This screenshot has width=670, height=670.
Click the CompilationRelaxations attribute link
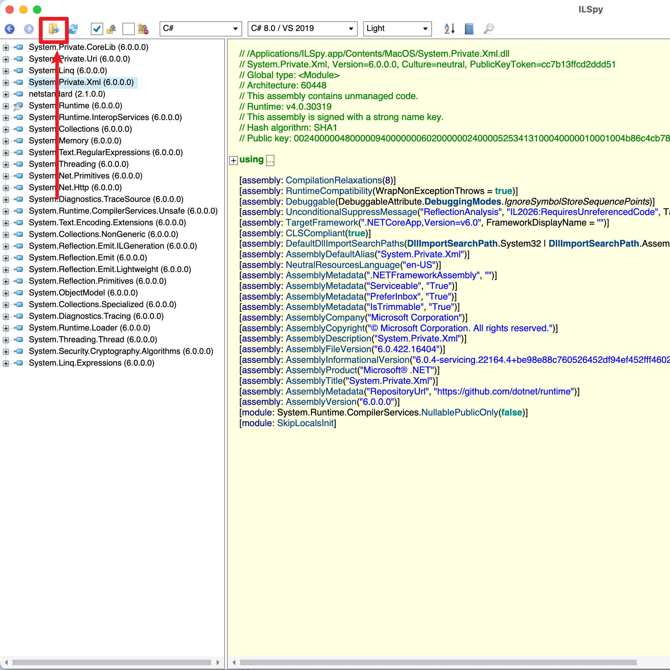coord(333,180)
